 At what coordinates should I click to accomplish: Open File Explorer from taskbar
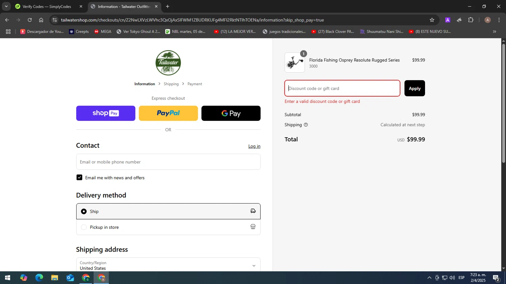[55, 278]
